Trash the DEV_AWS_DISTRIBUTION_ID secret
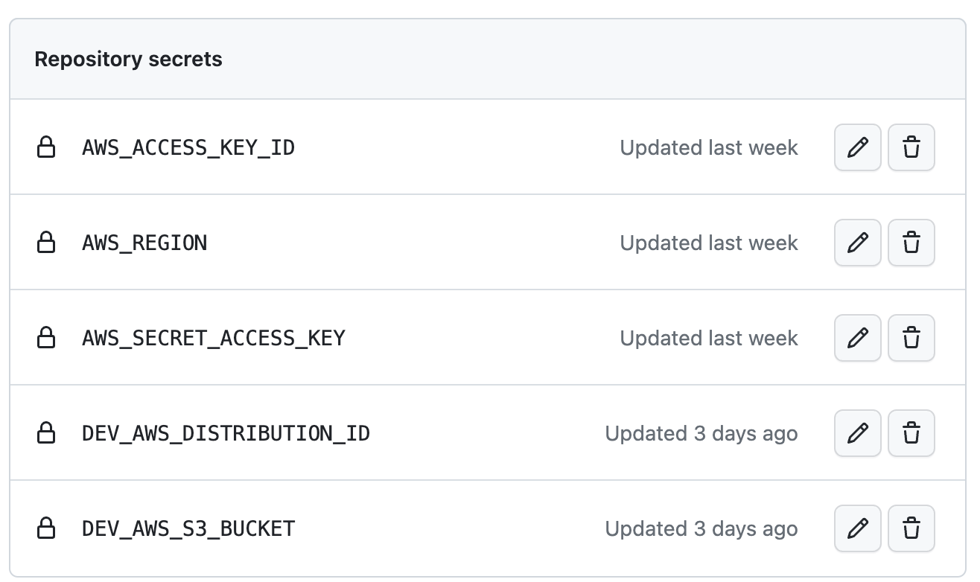 pyautogui.click(x=911, y=433)
